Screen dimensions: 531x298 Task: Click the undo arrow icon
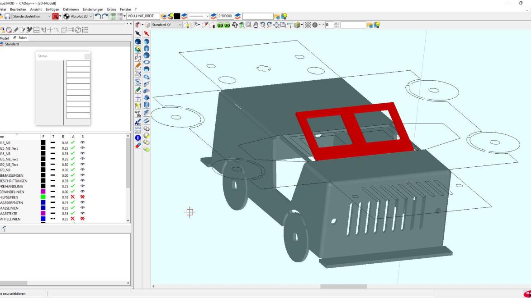(98, 17)
